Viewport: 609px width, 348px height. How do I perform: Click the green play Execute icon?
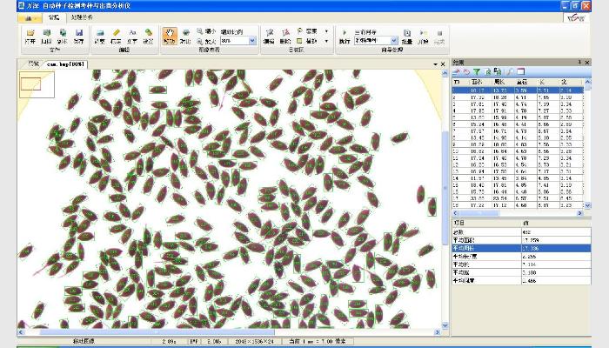(x=344, y=30)
